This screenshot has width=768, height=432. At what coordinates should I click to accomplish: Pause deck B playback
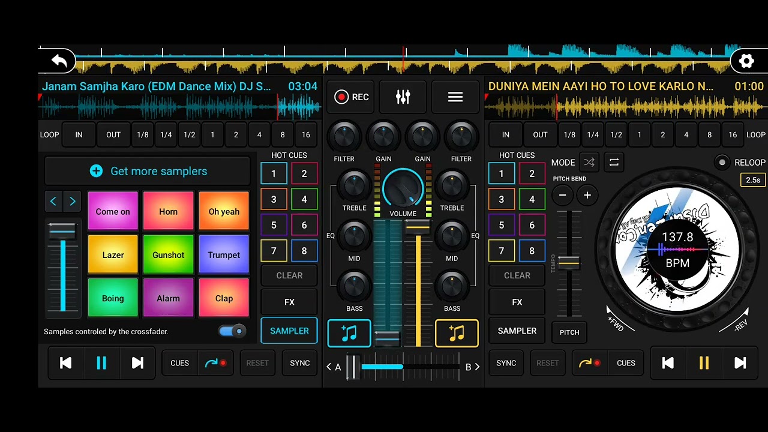[704, 363]
